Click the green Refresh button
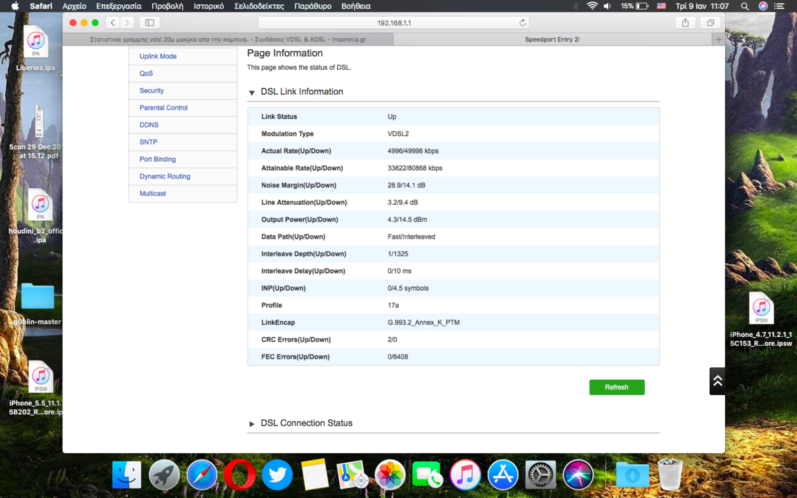The height and width of the screenshot is (498, 797). point(616,387)
